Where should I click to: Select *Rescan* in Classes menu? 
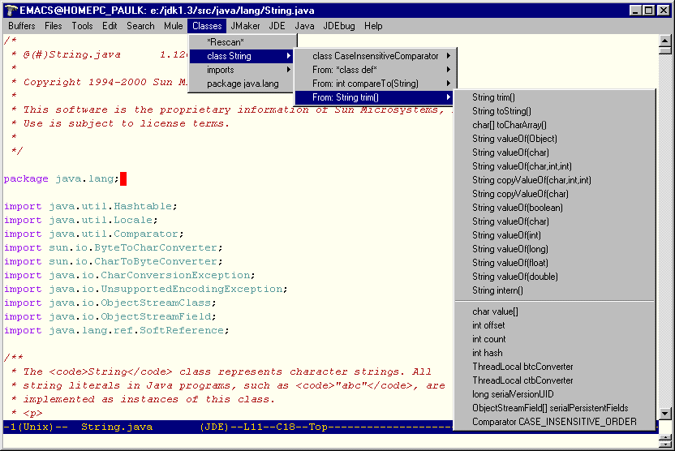tap(225, 42)
